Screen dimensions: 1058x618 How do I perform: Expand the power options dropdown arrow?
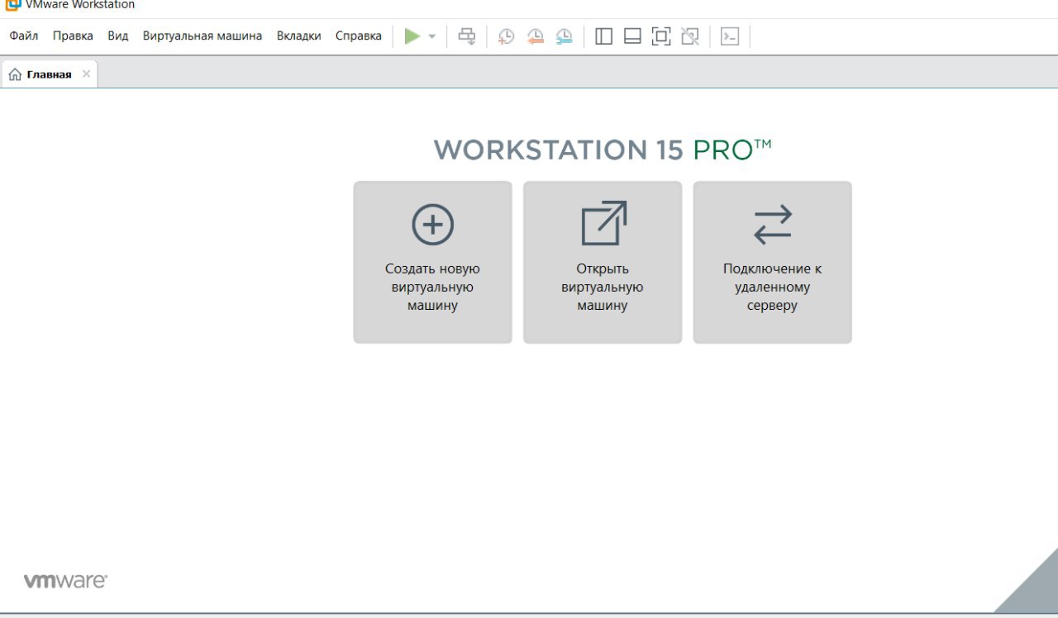431,36
